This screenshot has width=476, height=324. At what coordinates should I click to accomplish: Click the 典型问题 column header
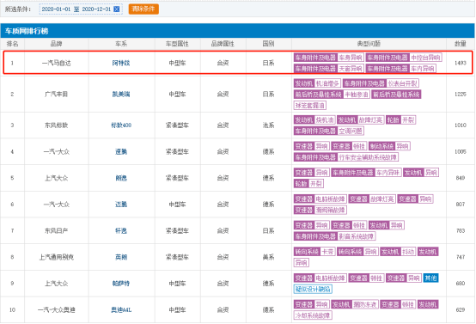coord(369,44)
